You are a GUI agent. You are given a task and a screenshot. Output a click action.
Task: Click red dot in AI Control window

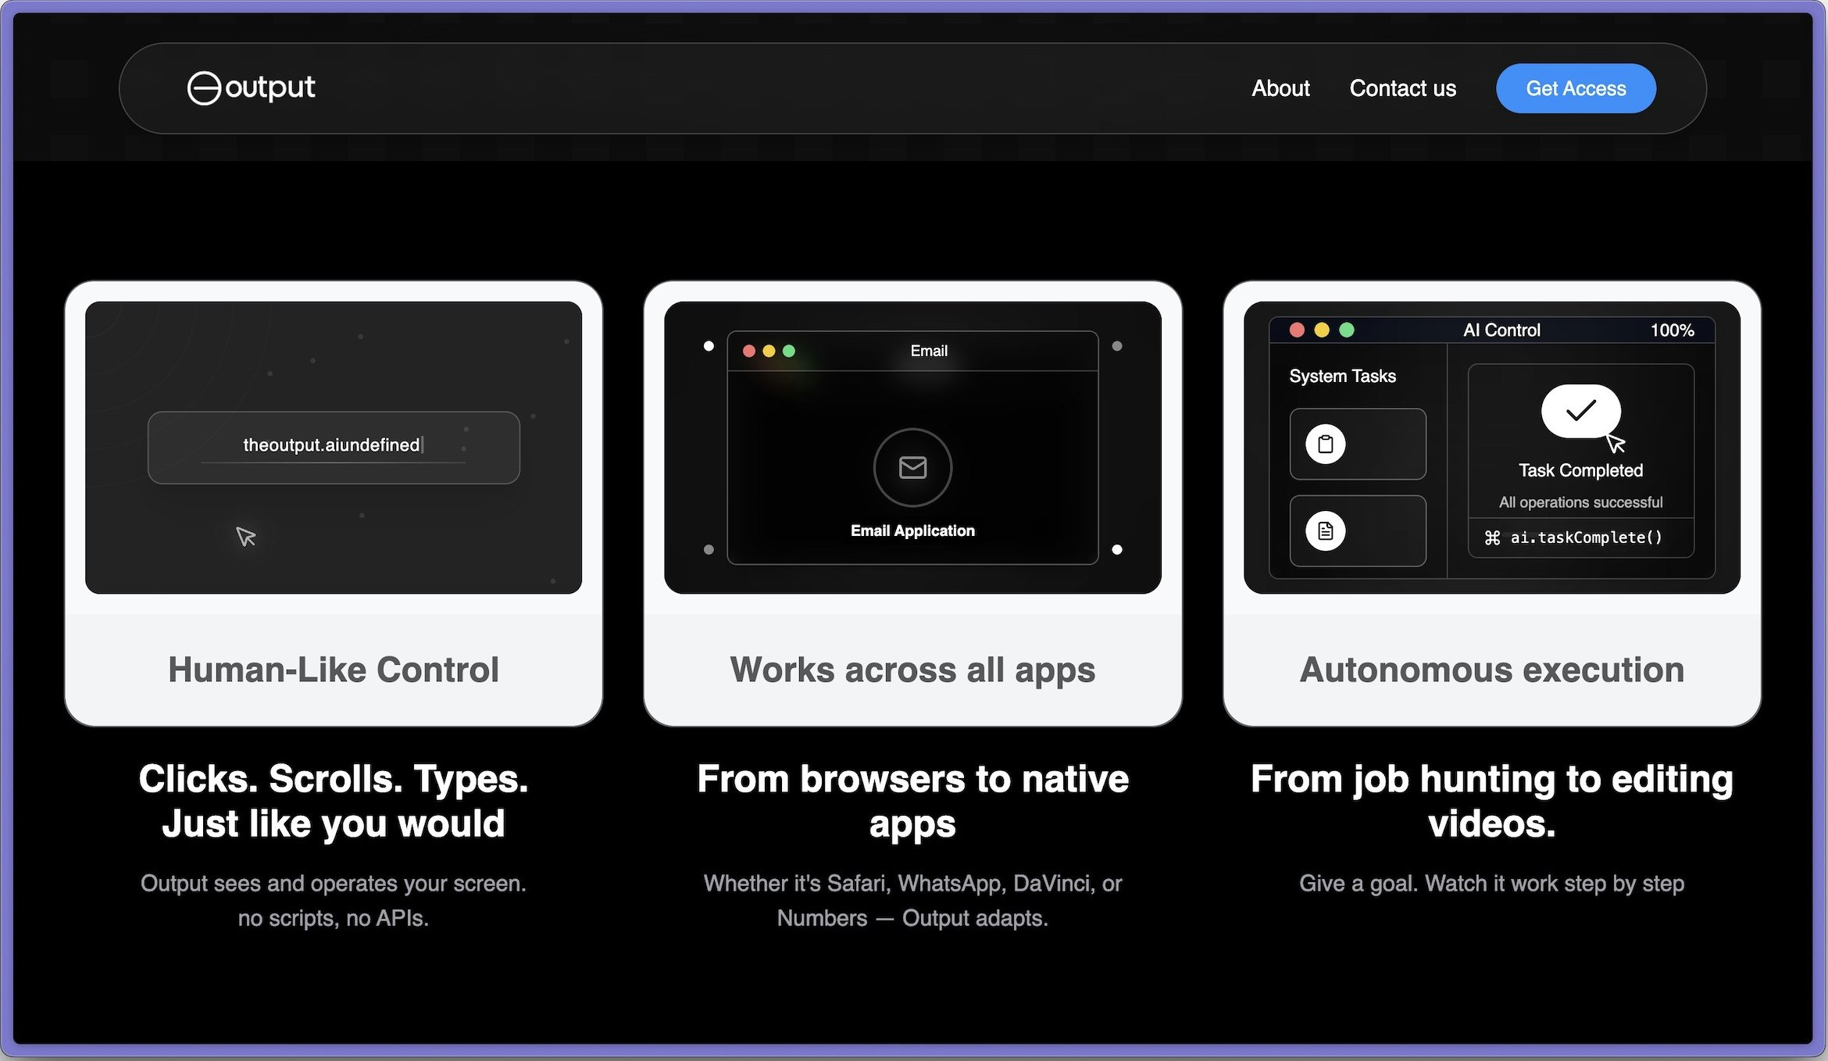(x=1297, y=330)
